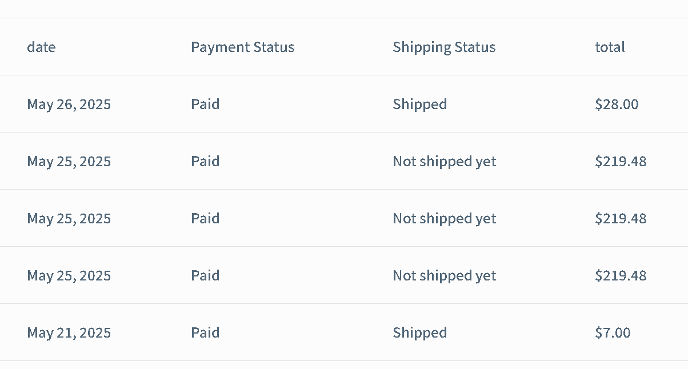Image resolution: width=688 pixels, height=369 pixels.
Task: Click the date column header
Action: pyautogui.click(x=41, y=47)
